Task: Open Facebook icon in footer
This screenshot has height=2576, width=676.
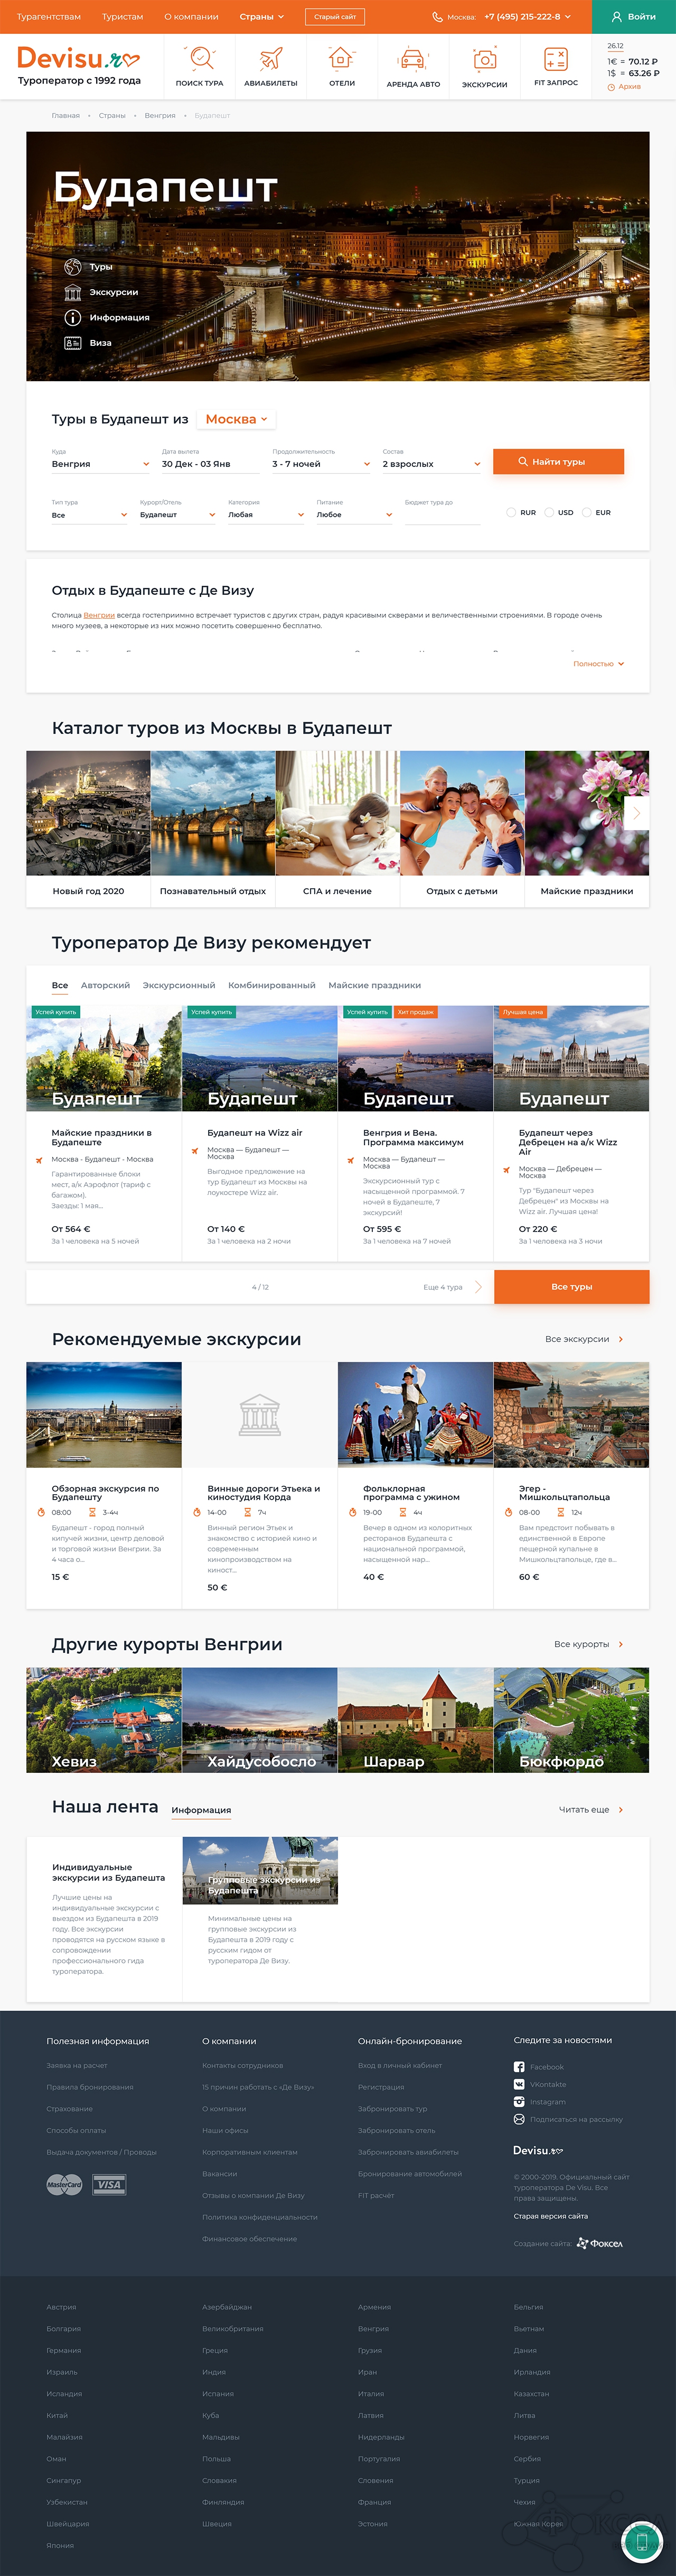Action: [519, 2067]
